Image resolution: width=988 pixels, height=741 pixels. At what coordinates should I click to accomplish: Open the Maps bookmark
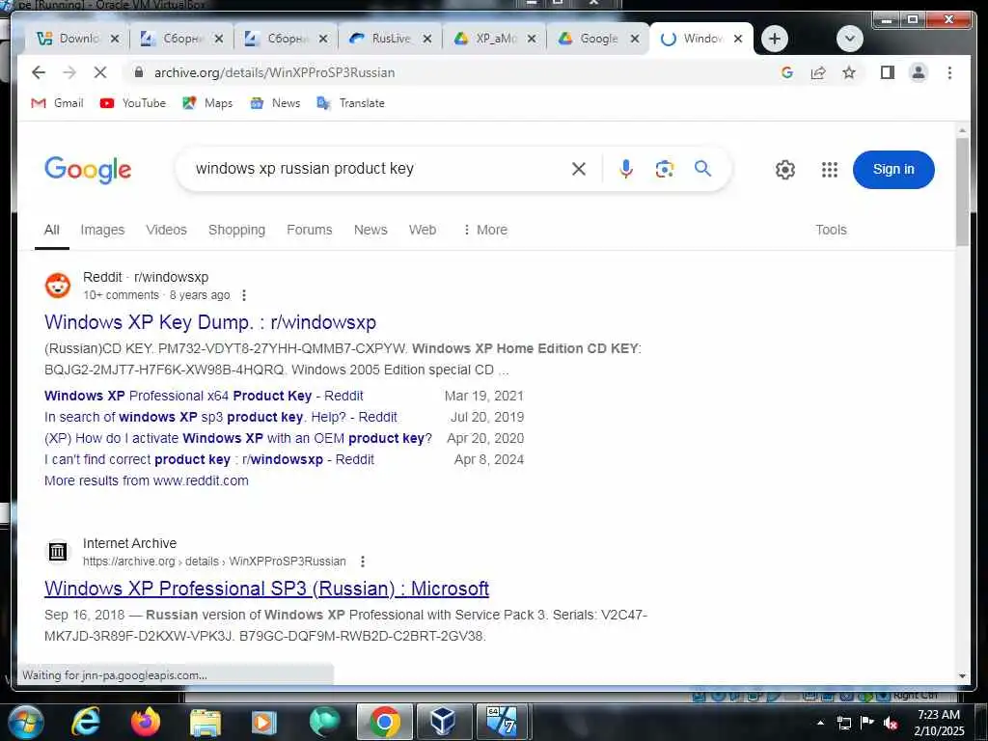(x=207, y=102)
